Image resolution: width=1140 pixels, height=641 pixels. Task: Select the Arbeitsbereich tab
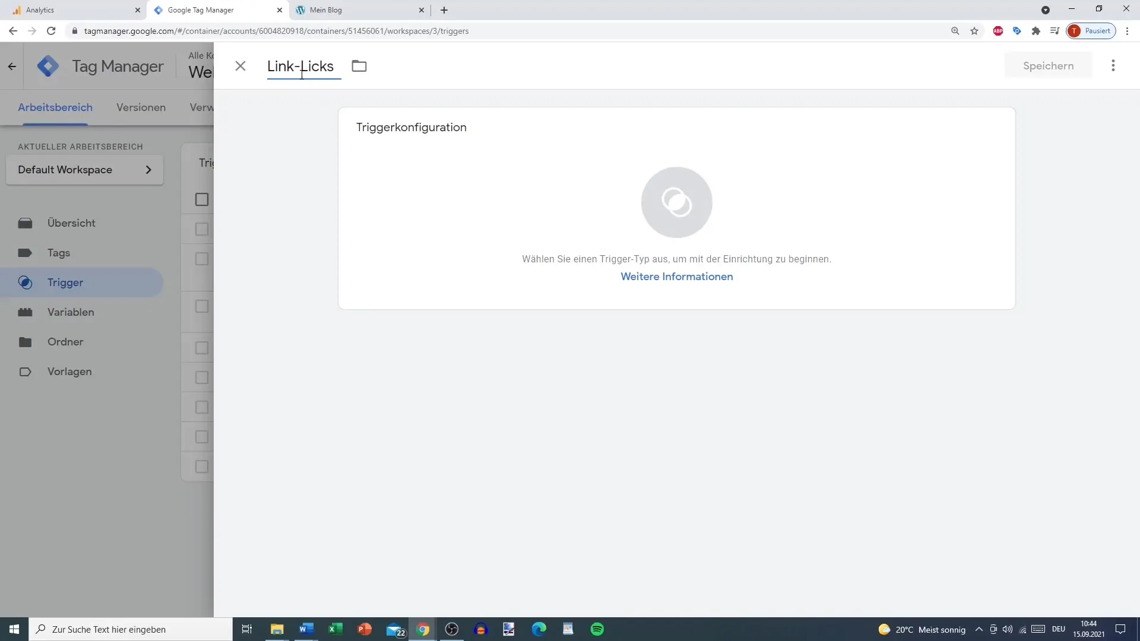tap(55, 107)
